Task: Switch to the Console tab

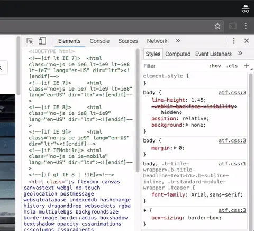Action: (99, 41)
